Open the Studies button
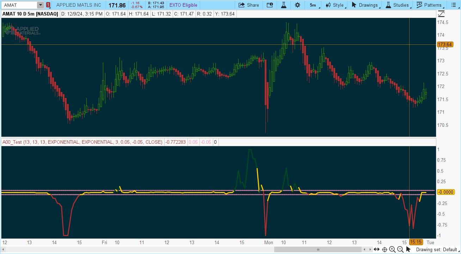The width and height of the screenshot is (461, 254). click(x=398, y=5)
